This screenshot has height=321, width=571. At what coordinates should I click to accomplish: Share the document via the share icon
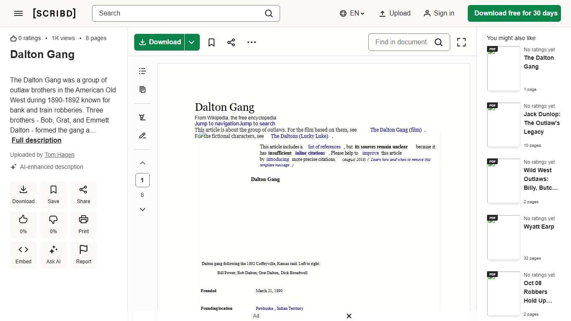231,42
